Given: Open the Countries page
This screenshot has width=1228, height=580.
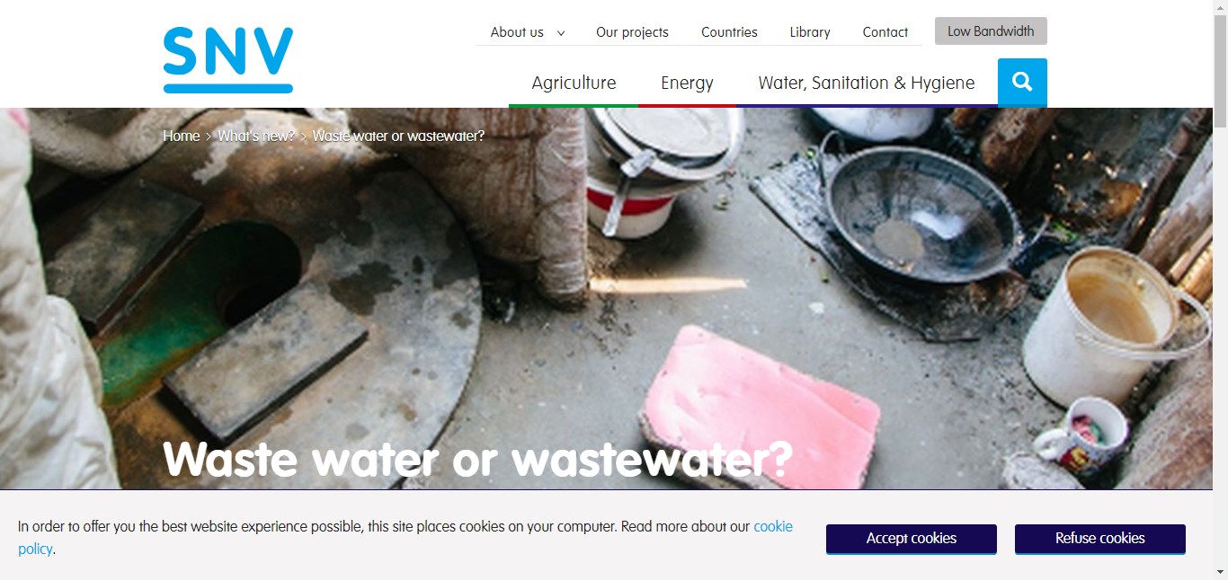Looking at the screenshot, I should (x=729, y=32).
